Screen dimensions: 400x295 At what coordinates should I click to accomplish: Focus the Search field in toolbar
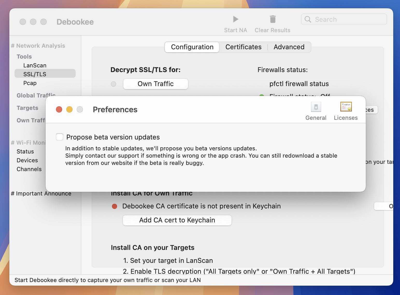tap(344, 19)
